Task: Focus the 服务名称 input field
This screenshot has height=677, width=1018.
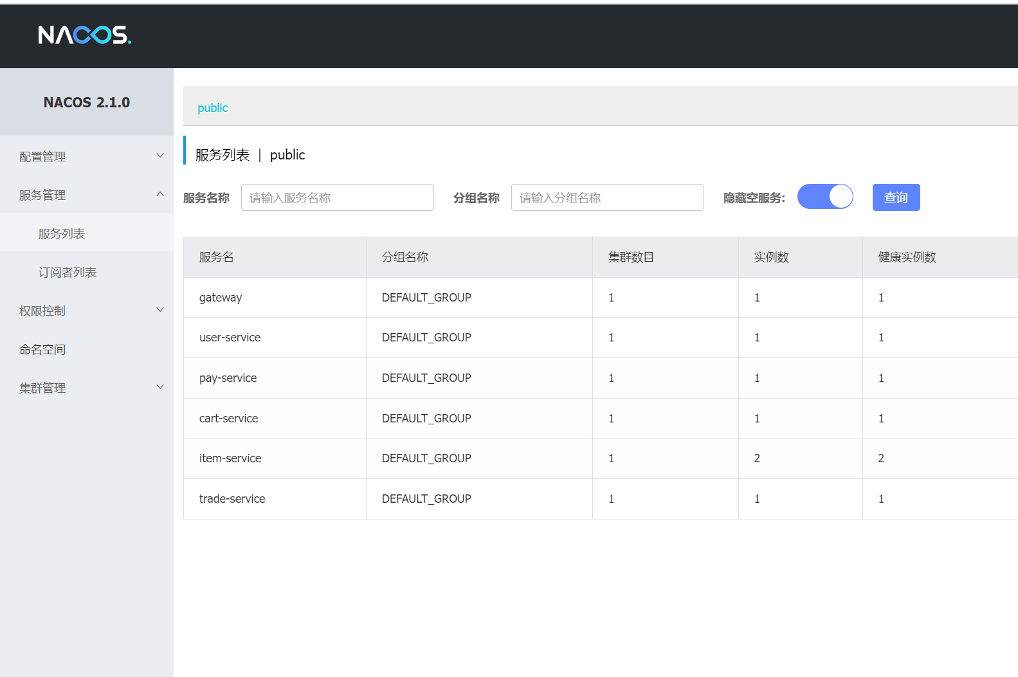Action: tap(337, 197)
